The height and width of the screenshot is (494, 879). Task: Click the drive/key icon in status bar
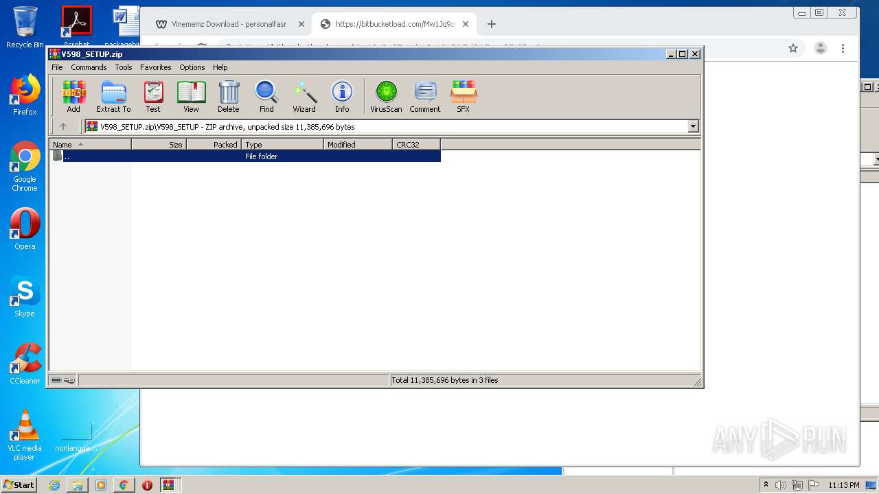pyautogui.click(x=63, y=380)
